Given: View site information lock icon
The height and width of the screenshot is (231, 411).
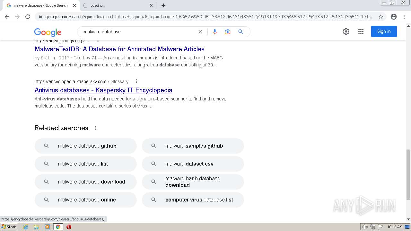Looking at the screenshot, I should point(40,17).
